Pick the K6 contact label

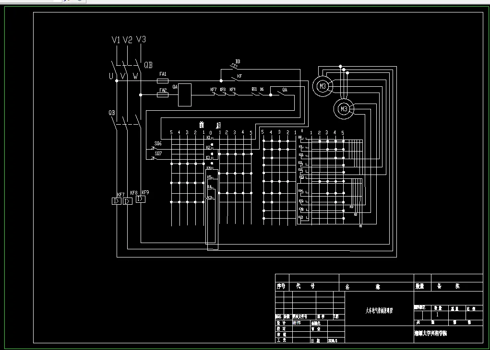pos(210,187)
